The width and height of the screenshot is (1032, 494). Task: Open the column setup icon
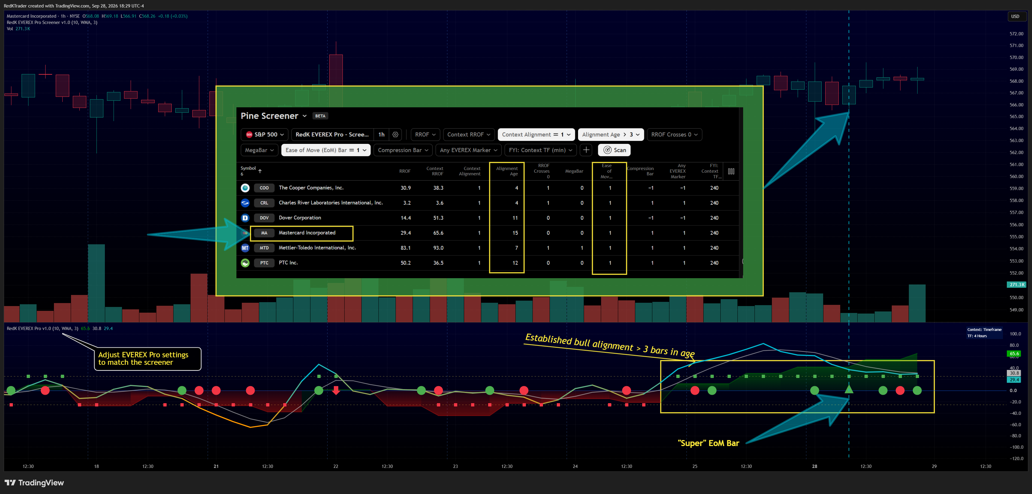731,171
